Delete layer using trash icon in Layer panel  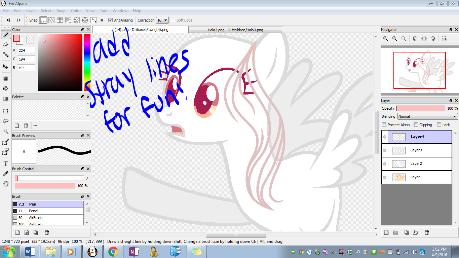click(x=427, y=232)
